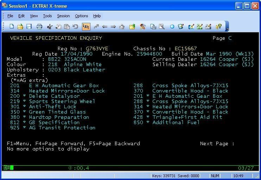Screen dimensions: 261x180
Task: Click the New session icon in toolbar
Action: pos(12,26)
